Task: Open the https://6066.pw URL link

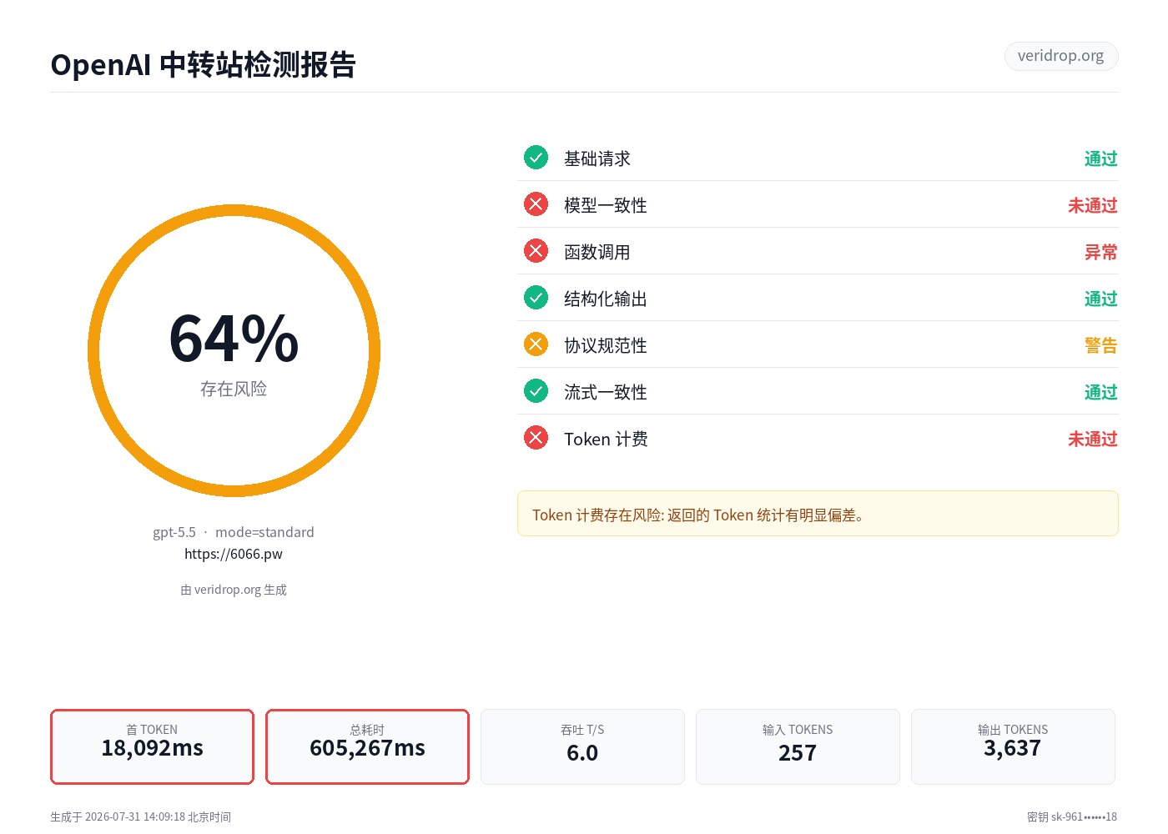Action: click(x=234, y=554)
